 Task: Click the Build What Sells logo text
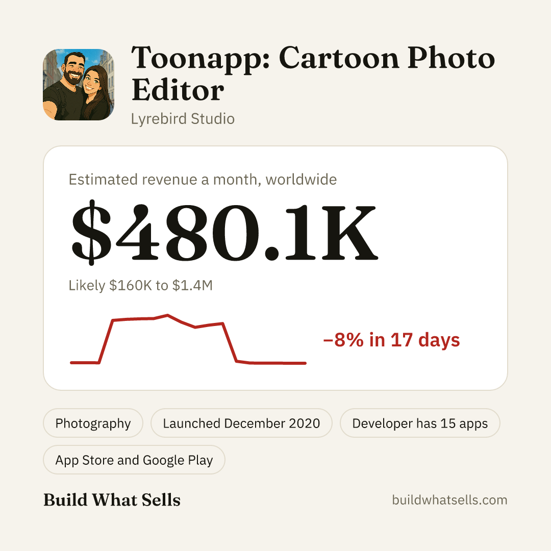click(x=112, y=499)
